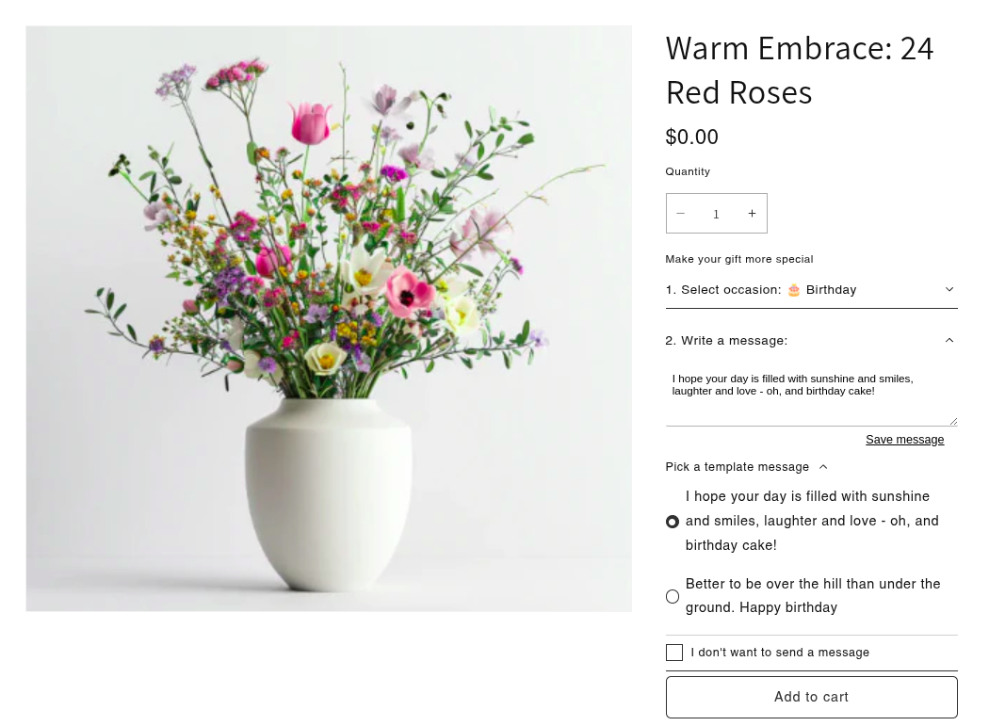Click the textarea resize handle corner
989x726 pixels.
click(x=953, y=422)
